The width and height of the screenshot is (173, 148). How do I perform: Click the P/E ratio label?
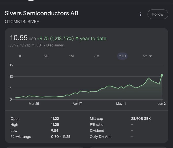[x=96, y=125]
